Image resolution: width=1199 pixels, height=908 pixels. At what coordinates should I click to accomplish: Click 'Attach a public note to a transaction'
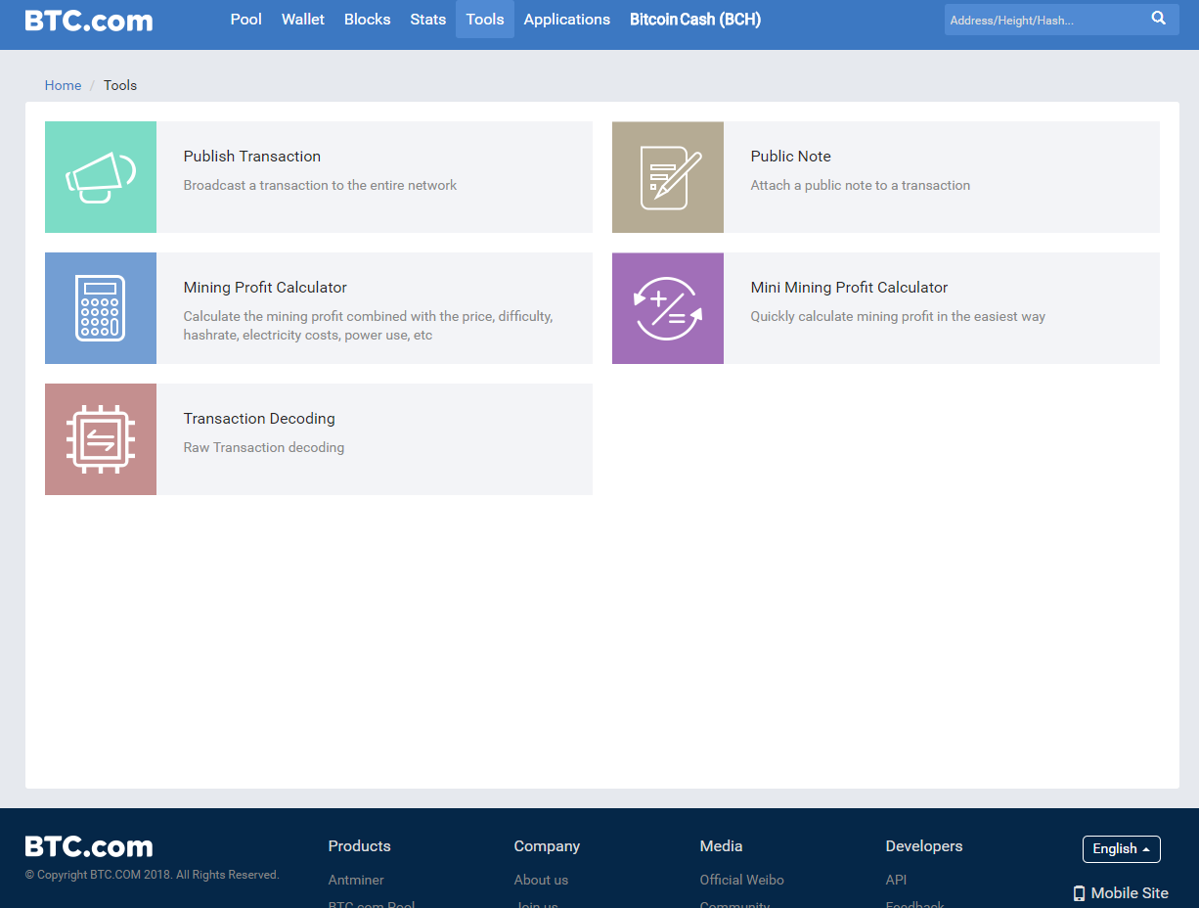(x=861, y=185)
